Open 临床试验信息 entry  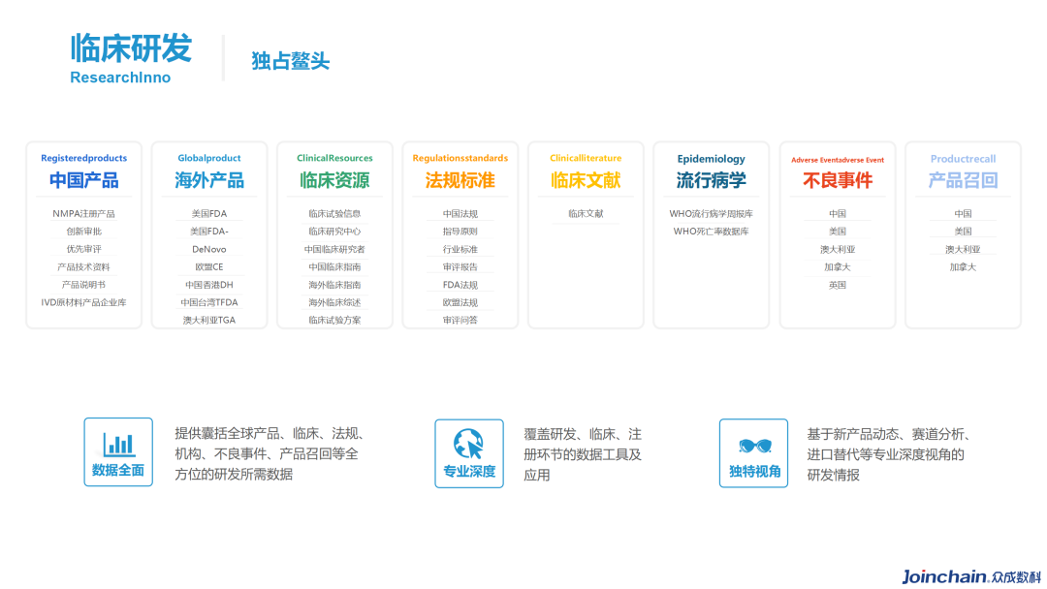pos(334,213)
